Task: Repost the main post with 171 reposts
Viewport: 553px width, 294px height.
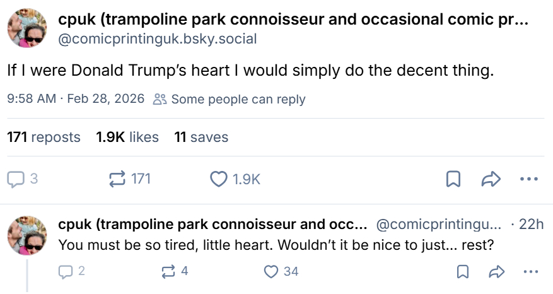Action: click(x=117, y=179)
